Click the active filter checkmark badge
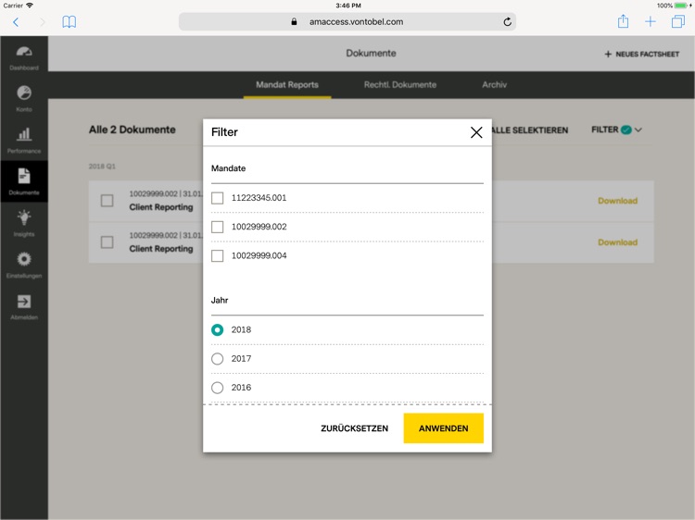 625,130
